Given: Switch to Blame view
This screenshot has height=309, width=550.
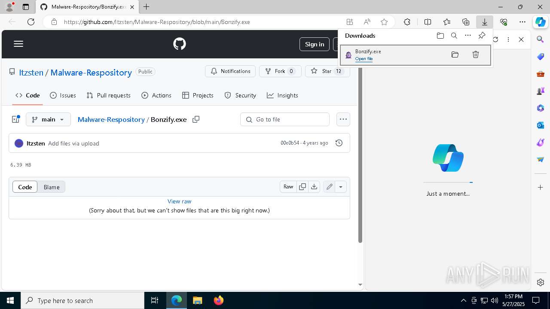Looking at the screenshot, I should click(52, 187).
